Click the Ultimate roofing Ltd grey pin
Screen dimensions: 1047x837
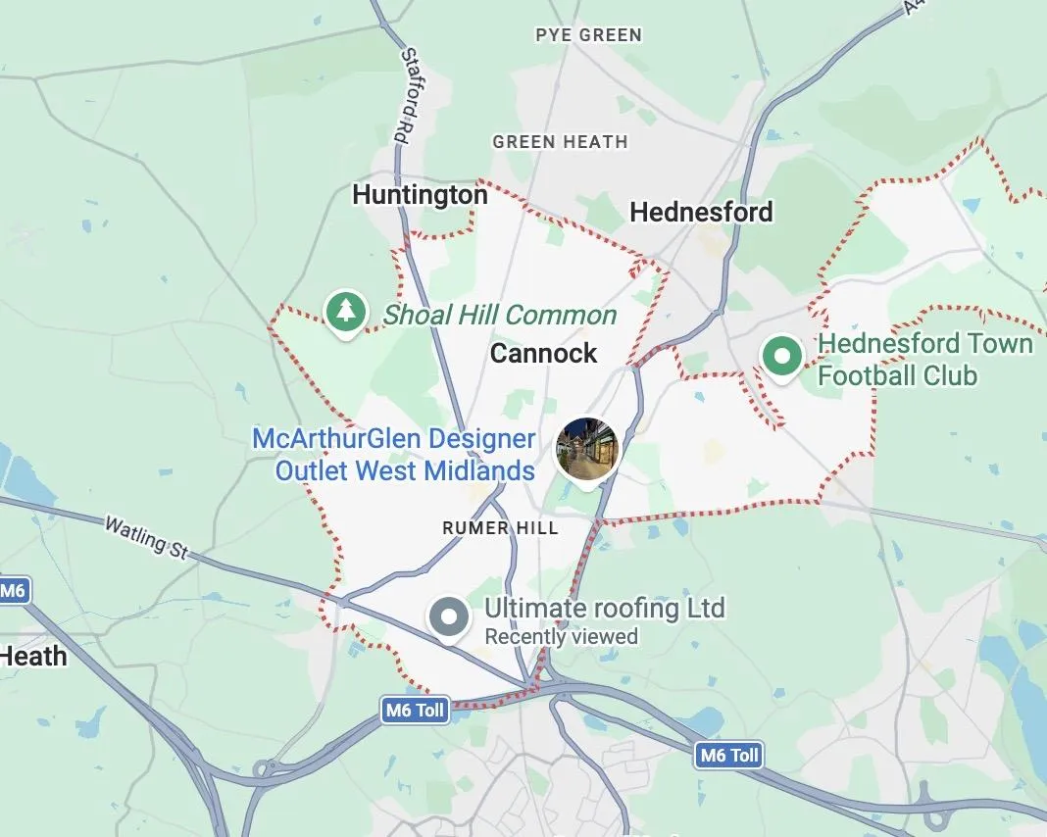[449, 618]
